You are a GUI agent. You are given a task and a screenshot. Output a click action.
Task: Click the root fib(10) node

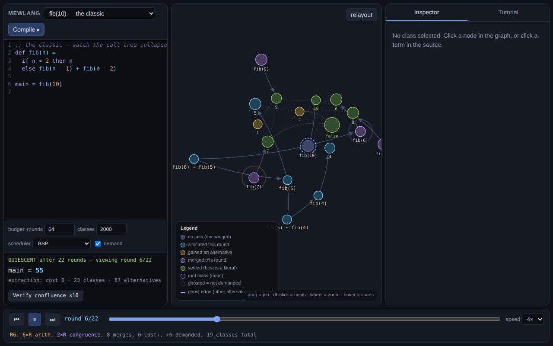coord(308,146)
